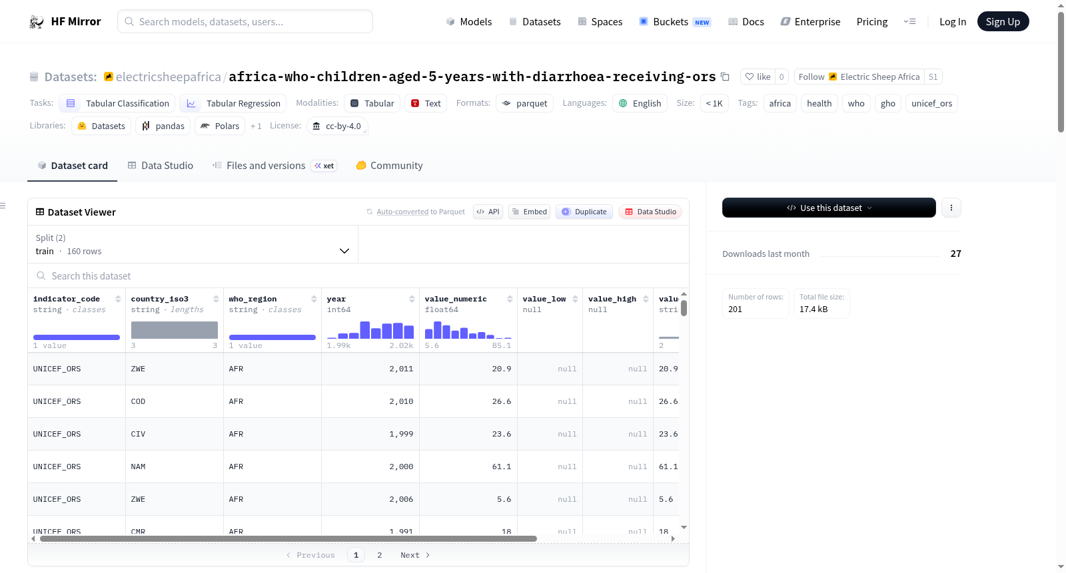Click the table vertical scrollbar thumb

[684, 308]
